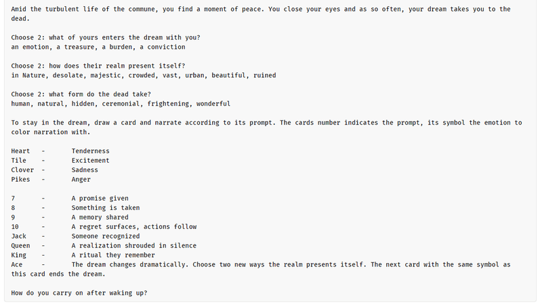Click "A realization shrouded in silence" text
Screen dimensions: 542x305
tap(134, 246)
